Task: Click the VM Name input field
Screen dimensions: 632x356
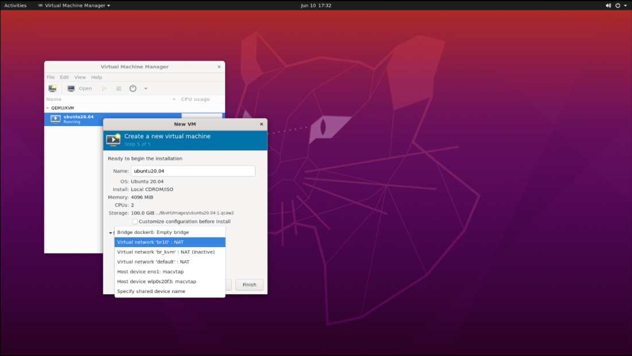Action: 193,171
